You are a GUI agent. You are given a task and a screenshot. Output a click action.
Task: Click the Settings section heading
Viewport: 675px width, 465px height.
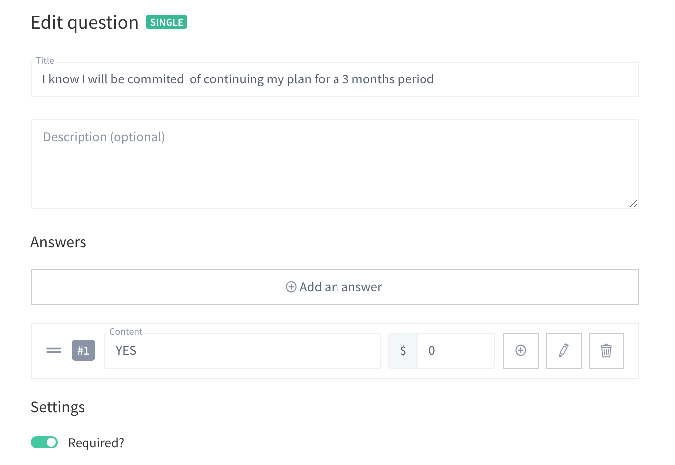(58, 407)
